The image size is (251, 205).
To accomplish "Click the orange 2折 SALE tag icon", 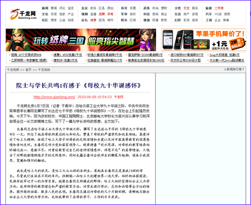I will pos(237,43).
